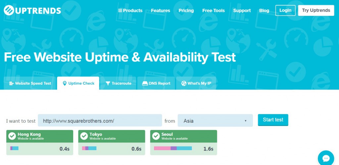The image size is (339, 165).
Task: Click the website URL input field
Action: (100, 120)
